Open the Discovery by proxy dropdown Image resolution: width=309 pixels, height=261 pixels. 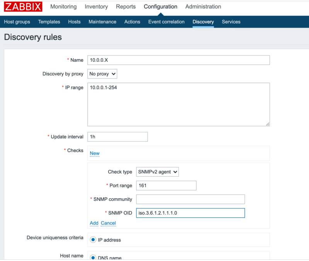pyautogui.click(x=101, y=74)
